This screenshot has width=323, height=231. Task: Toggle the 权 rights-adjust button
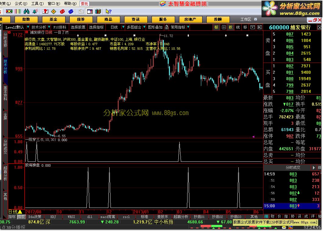[x=230, y=27]
